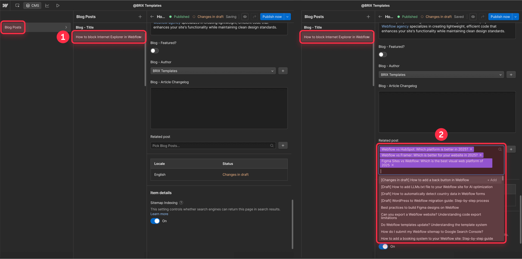Select 'submit my Webflow sitemap' option

(x=440, y=232)
